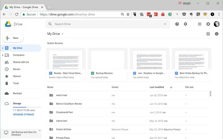Sort by Last modified column header
Viewport: 223px width, 139px height.
[157, 87]
